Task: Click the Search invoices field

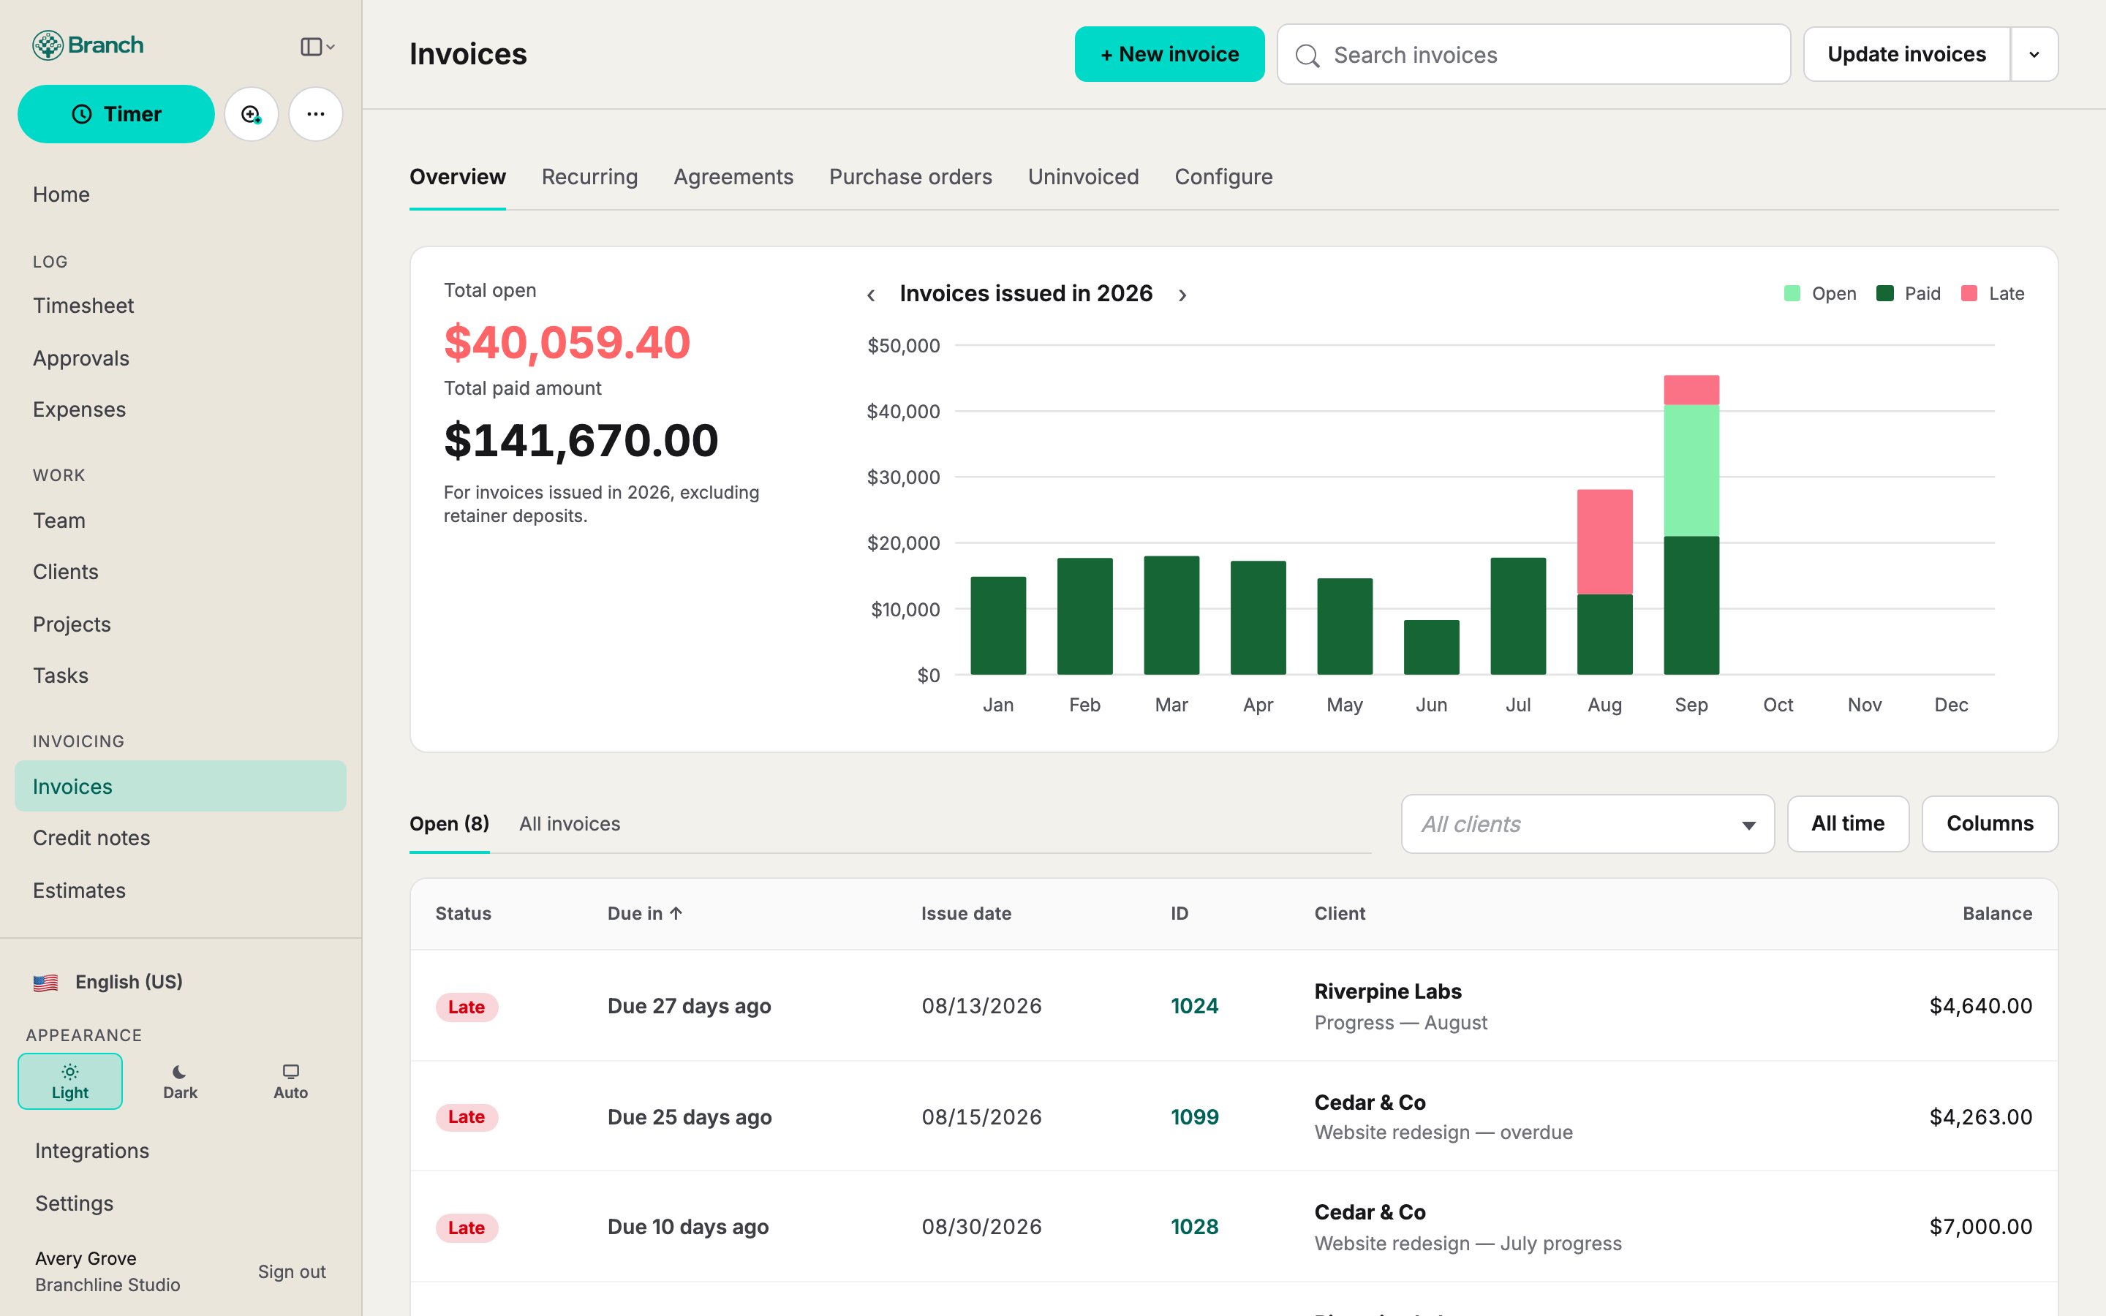Action: [x=1533, y=55]
